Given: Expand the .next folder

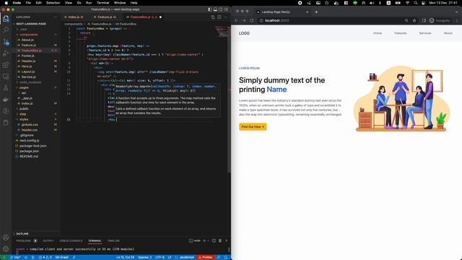Looking at the screenshot, I should pos(24,29).
